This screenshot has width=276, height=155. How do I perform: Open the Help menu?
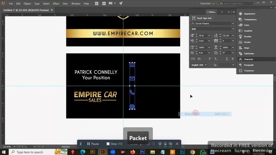86,3
